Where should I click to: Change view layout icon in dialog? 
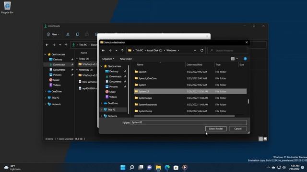[x=233, y=59]
